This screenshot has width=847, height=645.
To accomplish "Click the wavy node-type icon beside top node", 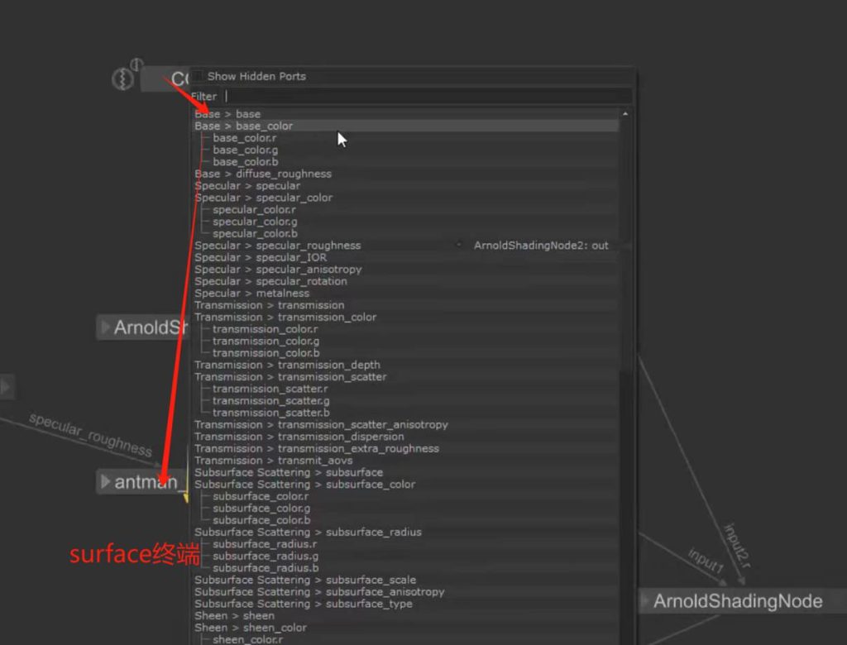I will [x=122, y=79].
